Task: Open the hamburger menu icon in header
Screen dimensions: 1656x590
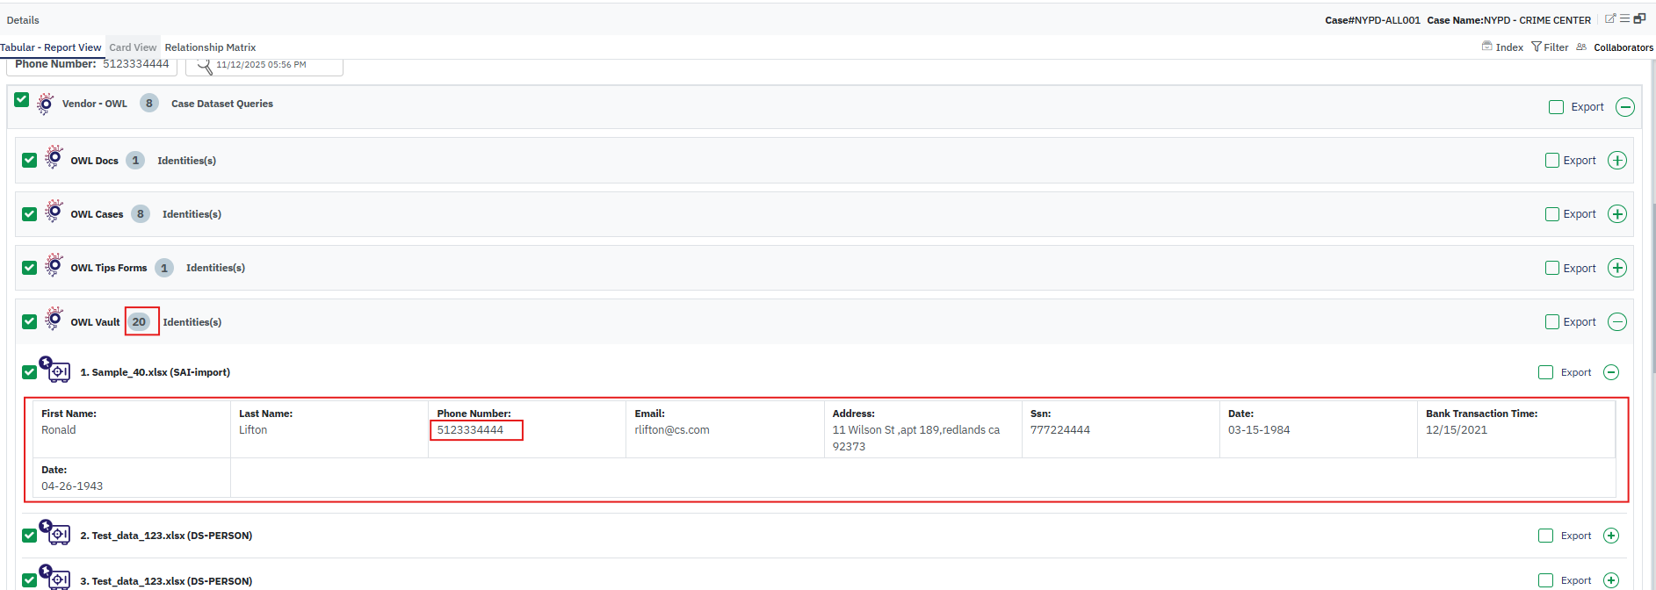Action: pos(1624,18)
